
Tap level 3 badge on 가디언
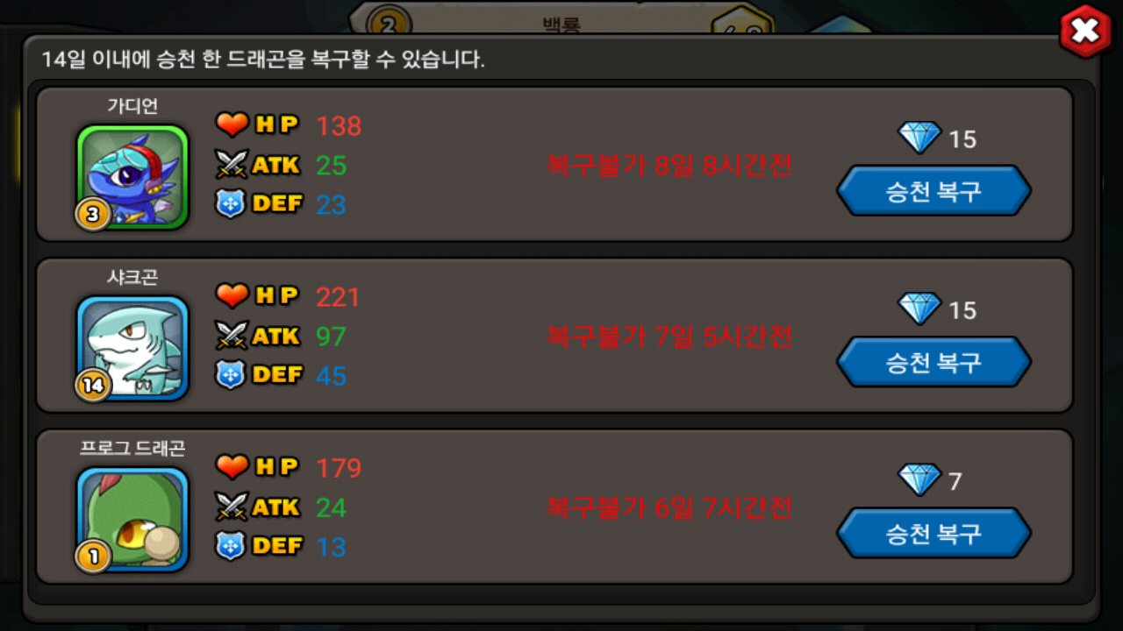click(x=93, y=215)
